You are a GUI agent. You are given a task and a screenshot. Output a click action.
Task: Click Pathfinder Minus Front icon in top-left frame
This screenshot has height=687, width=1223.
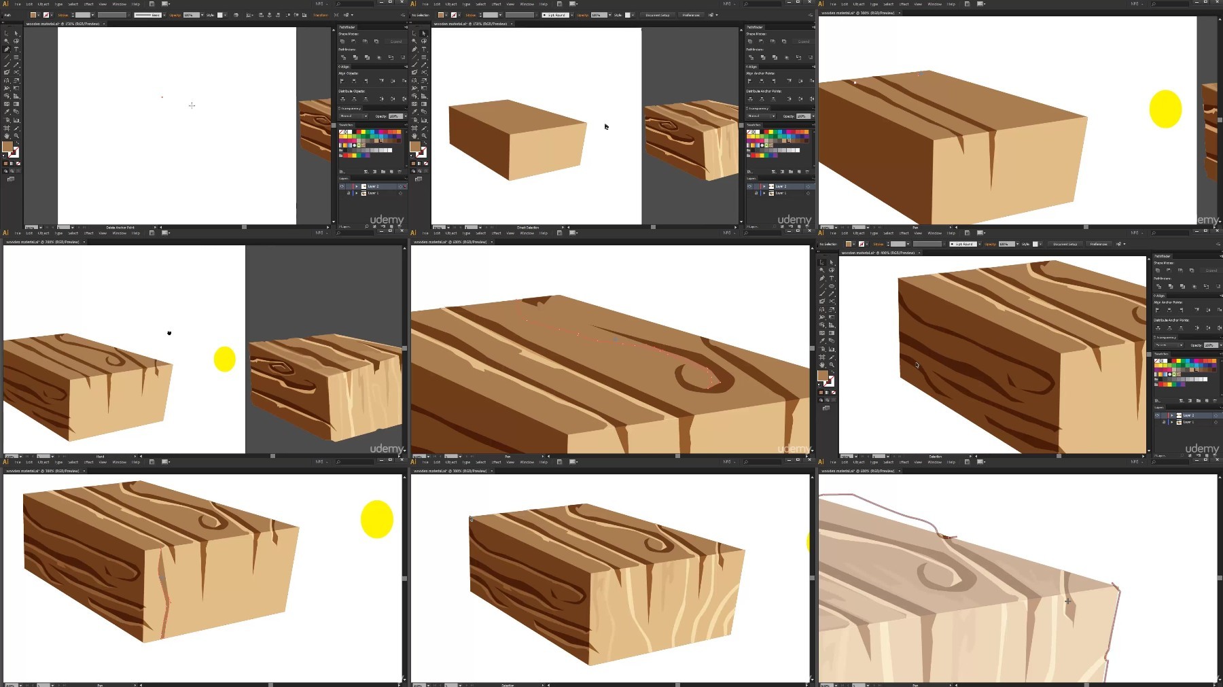(353, 41)
